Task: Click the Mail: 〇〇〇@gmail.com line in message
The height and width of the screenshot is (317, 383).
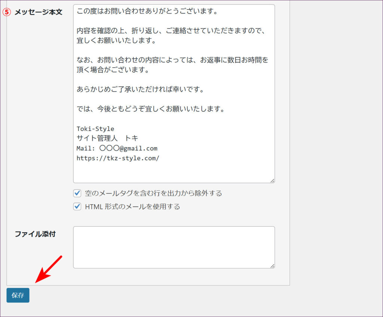Action: (117, 148)
